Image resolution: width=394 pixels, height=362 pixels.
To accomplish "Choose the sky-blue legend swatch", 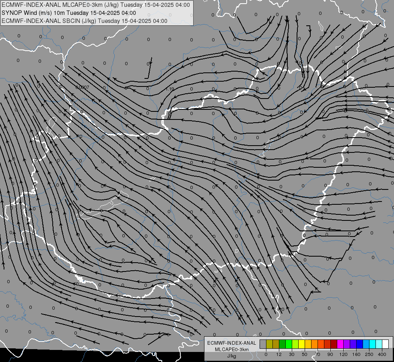I will click(366, 344).
